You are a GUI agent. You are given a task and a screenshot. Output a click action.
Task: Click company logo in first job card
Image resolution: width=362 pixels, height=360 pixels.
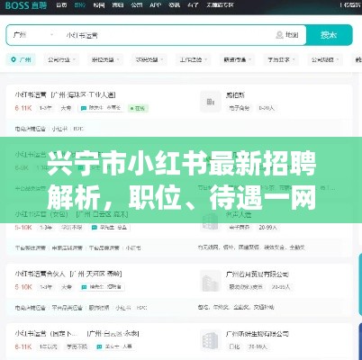211,102
